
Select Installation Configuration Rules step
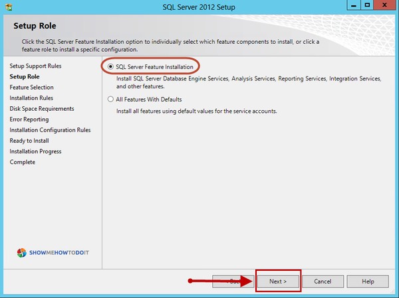point(50,130)
